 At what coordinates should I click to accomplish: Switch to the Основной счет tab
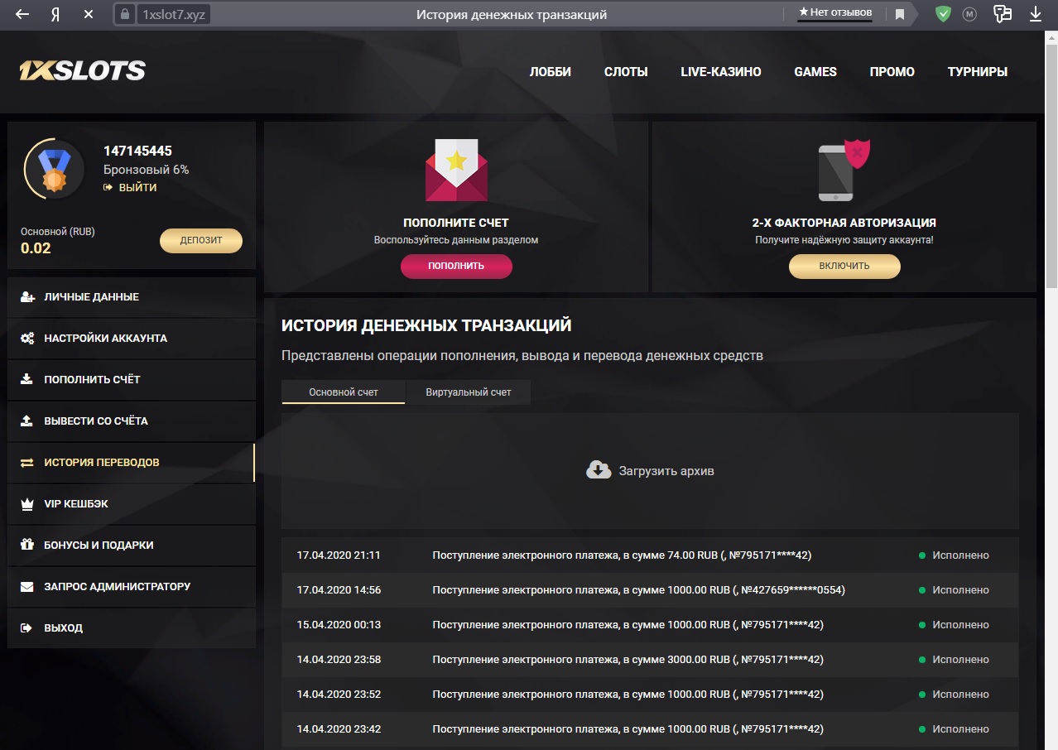[x=344, y=392]
